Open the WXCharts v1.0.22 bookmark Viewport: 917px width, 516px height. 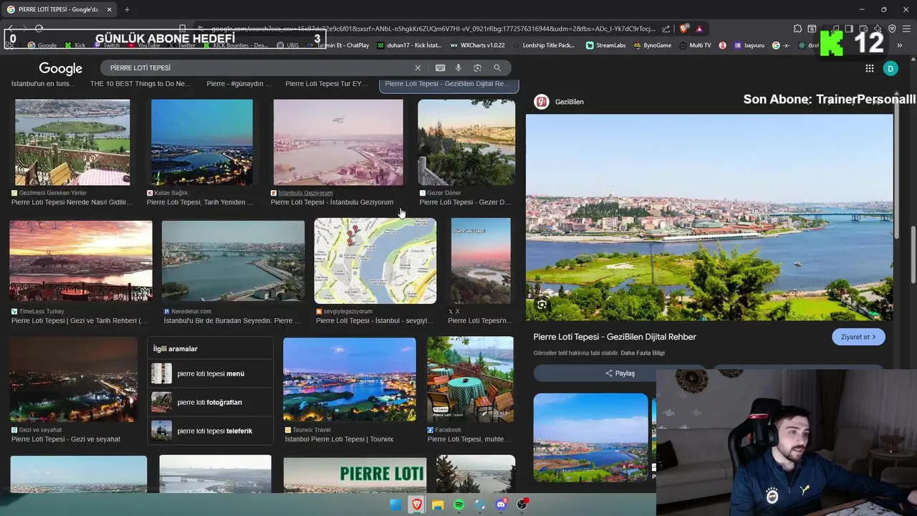pyautogui.click(x=477, y=45)
